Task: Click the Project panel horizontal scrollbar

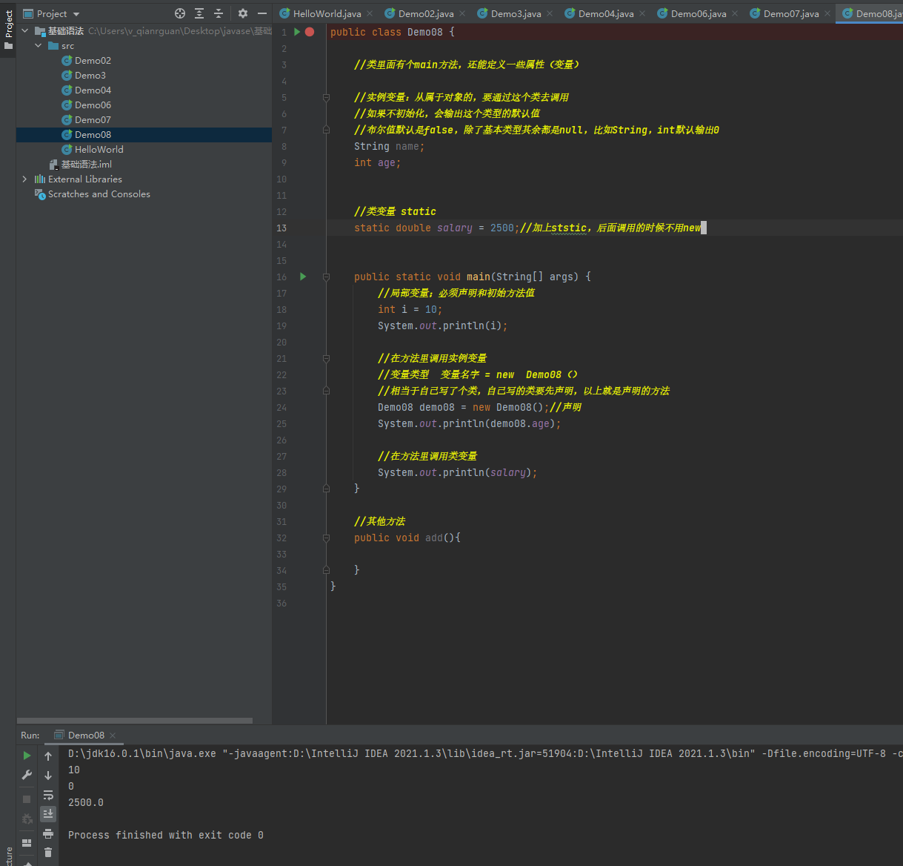Action: (x=135, y=720)
